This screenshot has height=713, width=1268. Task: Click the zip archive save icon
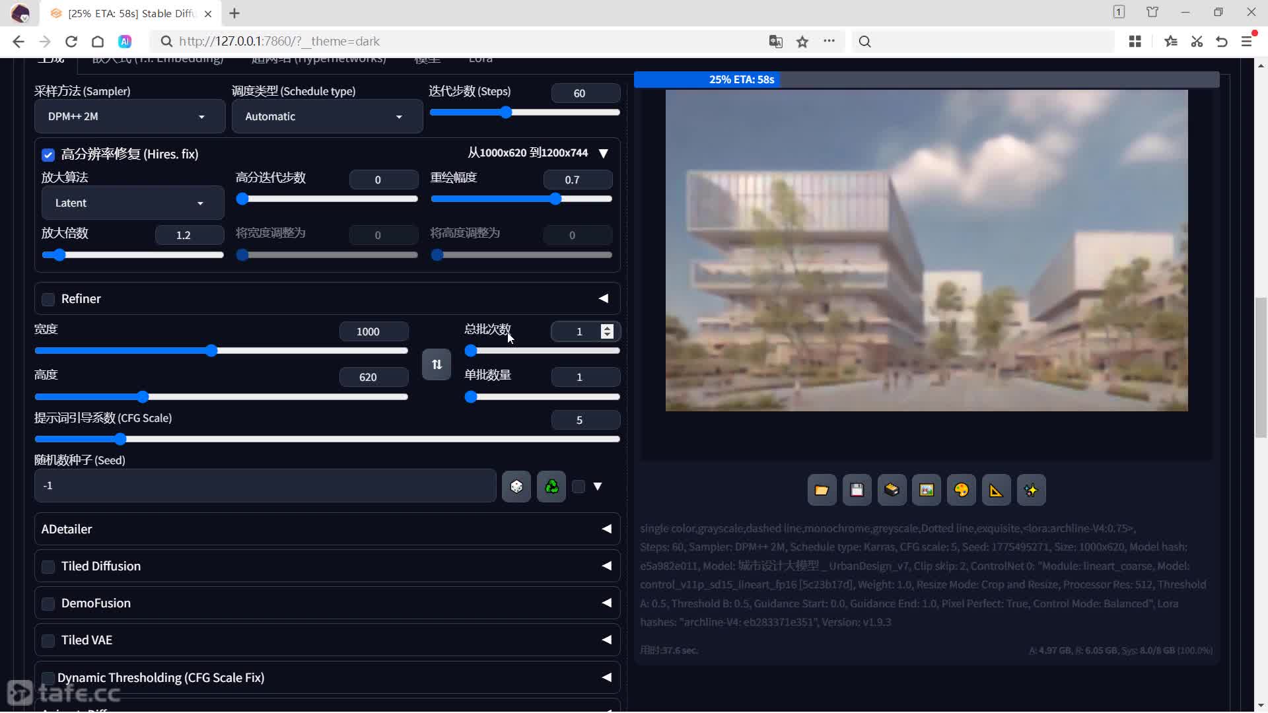point(892,490)
